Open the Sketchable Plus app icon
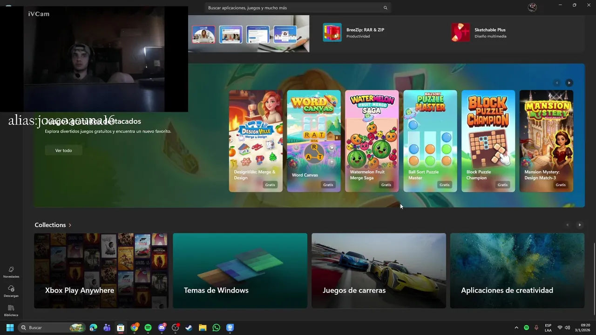Image resolution: width=596 pixels, height=335 pixels. 461,32
